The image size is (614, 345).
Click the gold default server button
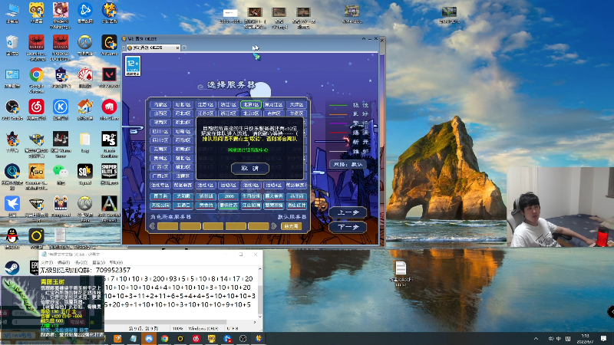click(291, 226)
